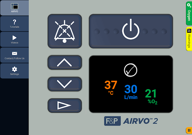This screenshot has height=135, width=192.
Task: Tap the up arrow button
Action: pos(64,62)
